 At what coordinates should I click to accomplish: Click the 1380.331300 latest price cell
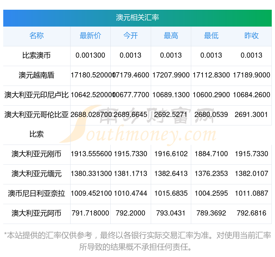pos(91,174)
